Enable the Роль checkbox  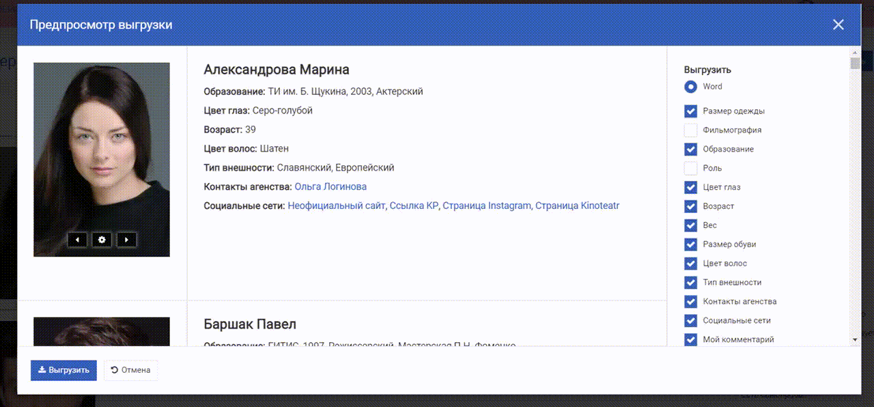[690, 168]
